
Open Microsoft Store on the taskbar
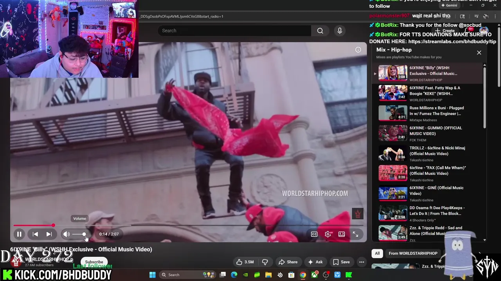click(x=291, y=275)
